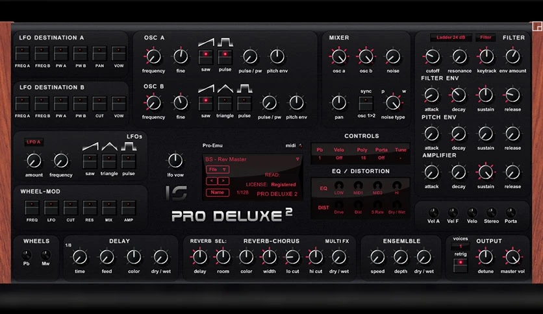Image resolution: width=543 pixels, height=314 pixels.
Task: Adjust the Amplifier release knob
Action: [x=512, y=172]
